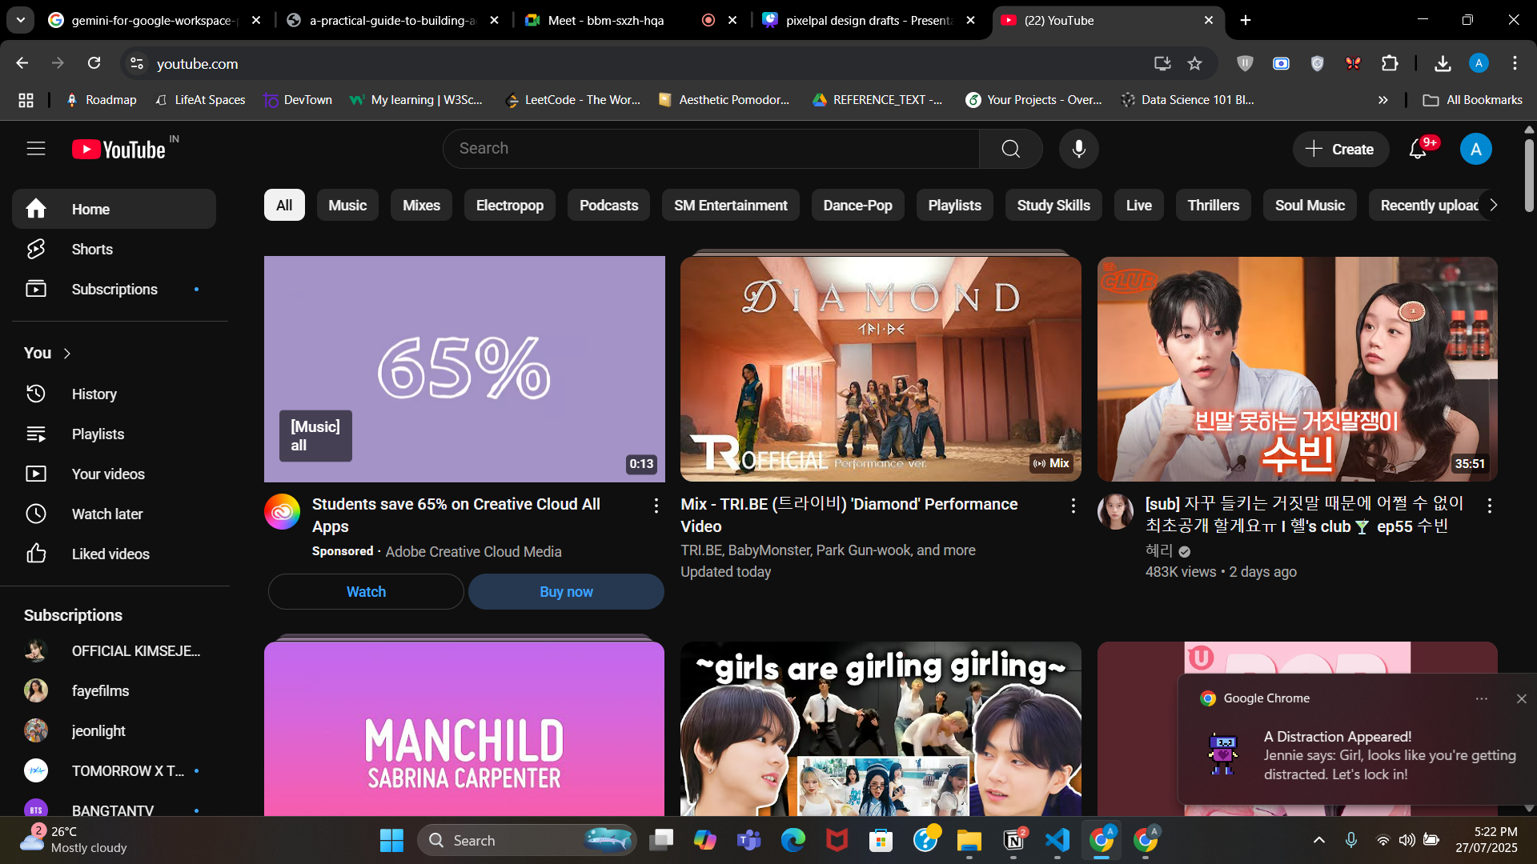Expand the You section chevron
Screen dimensions: 1537x864
tap(67, 354)
